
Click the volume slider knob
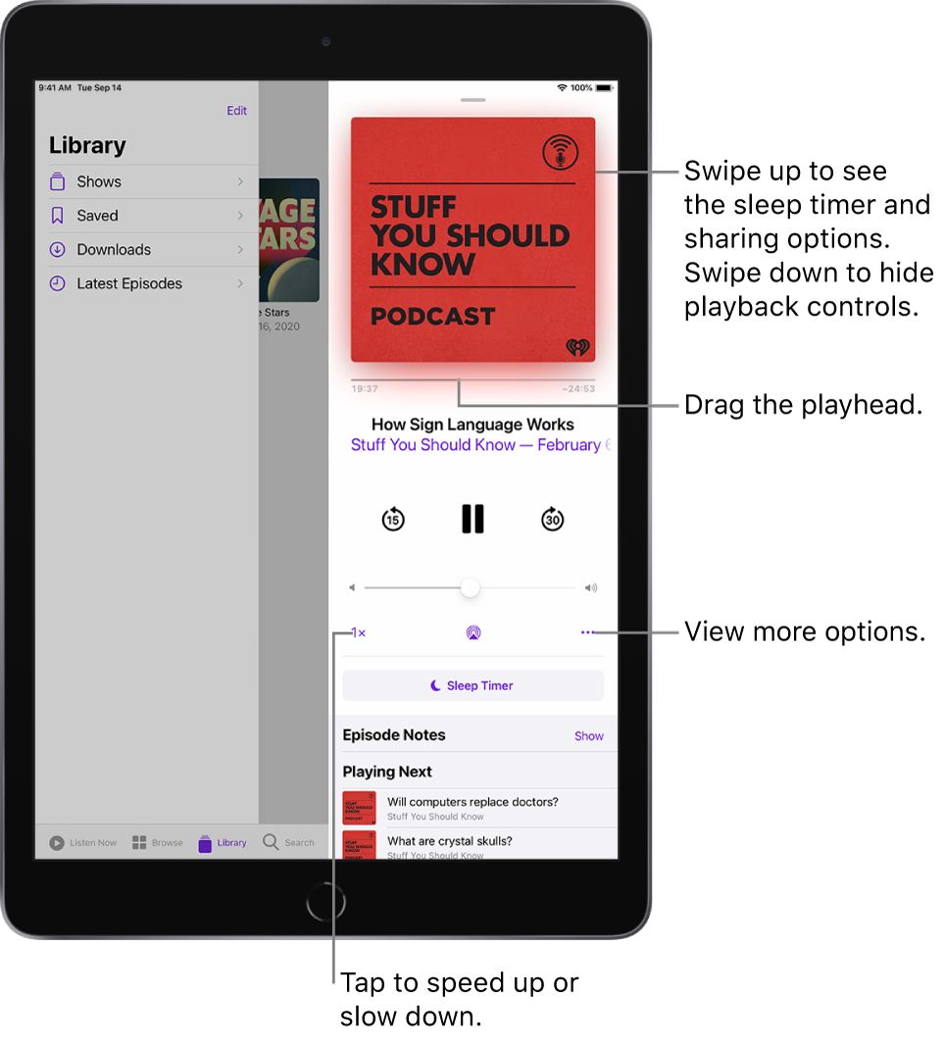coord(471,587)
